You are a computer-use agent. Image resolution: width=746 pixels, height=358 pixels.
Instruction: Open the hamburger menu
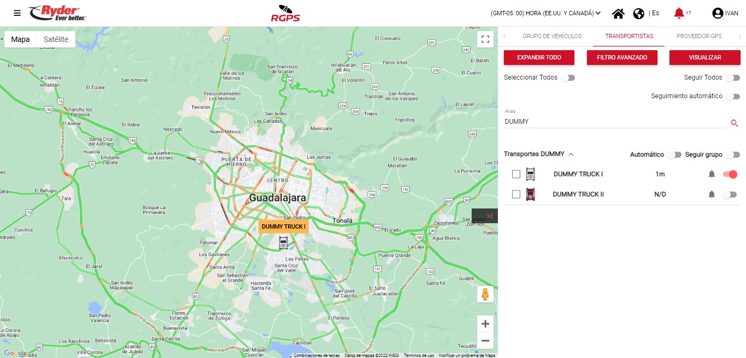coord(17,13)
